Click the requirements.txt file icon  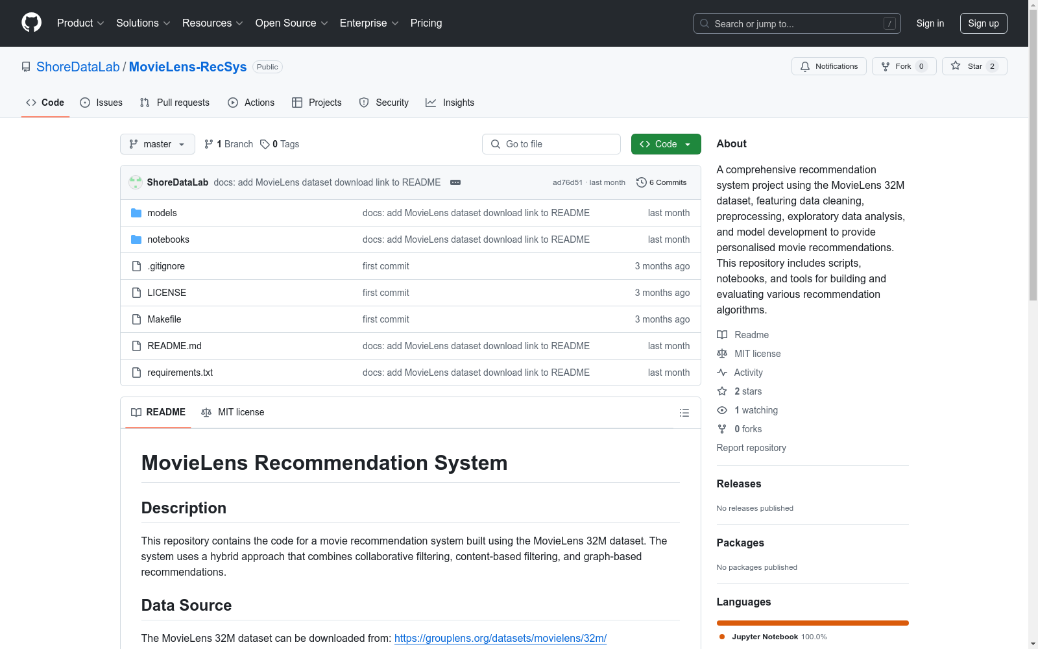coord(136,373)
